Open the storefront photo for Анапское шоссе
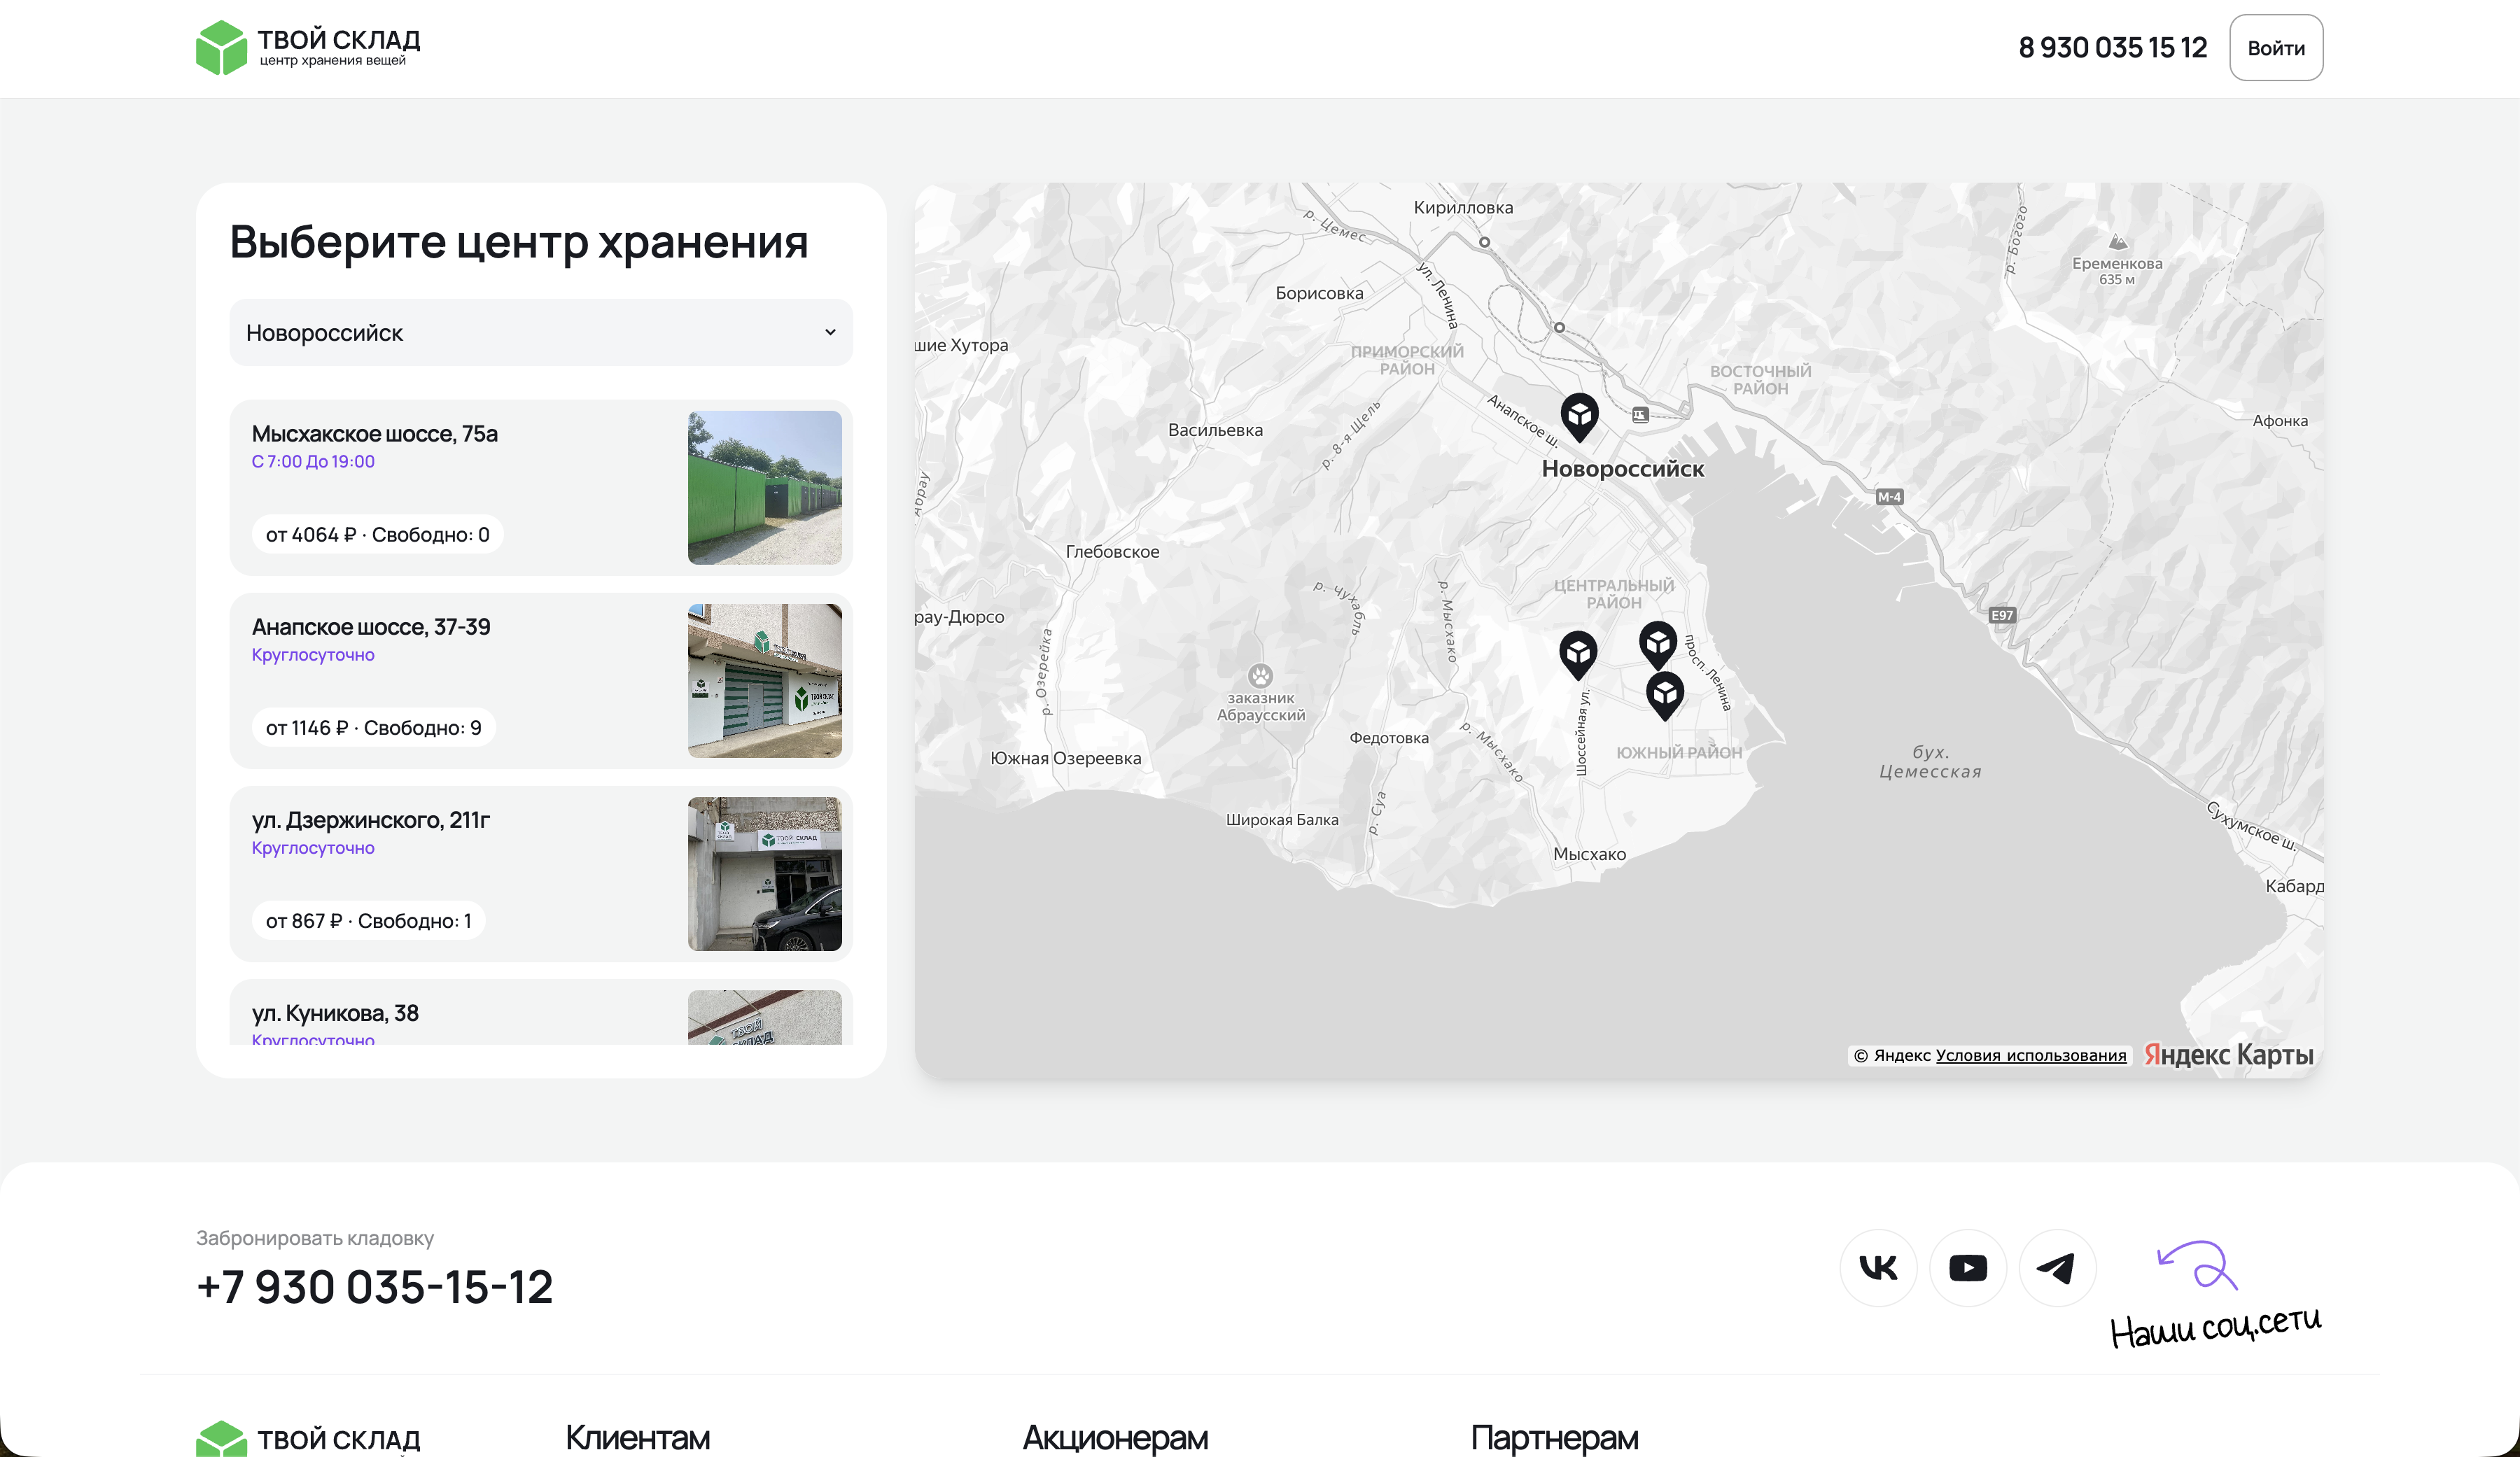 click(764, 680)
